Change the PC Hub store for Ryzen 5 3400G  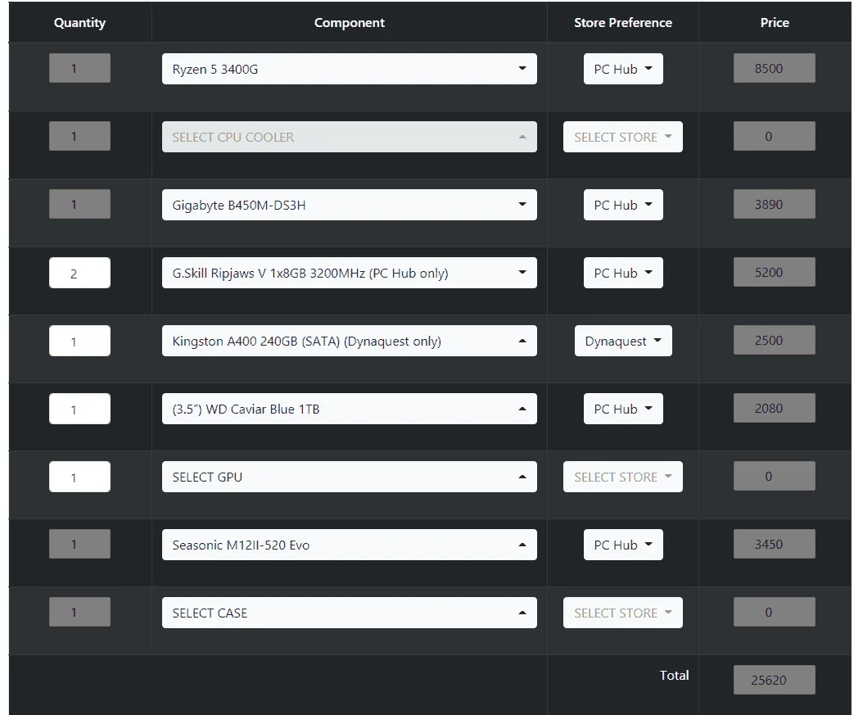623,69
